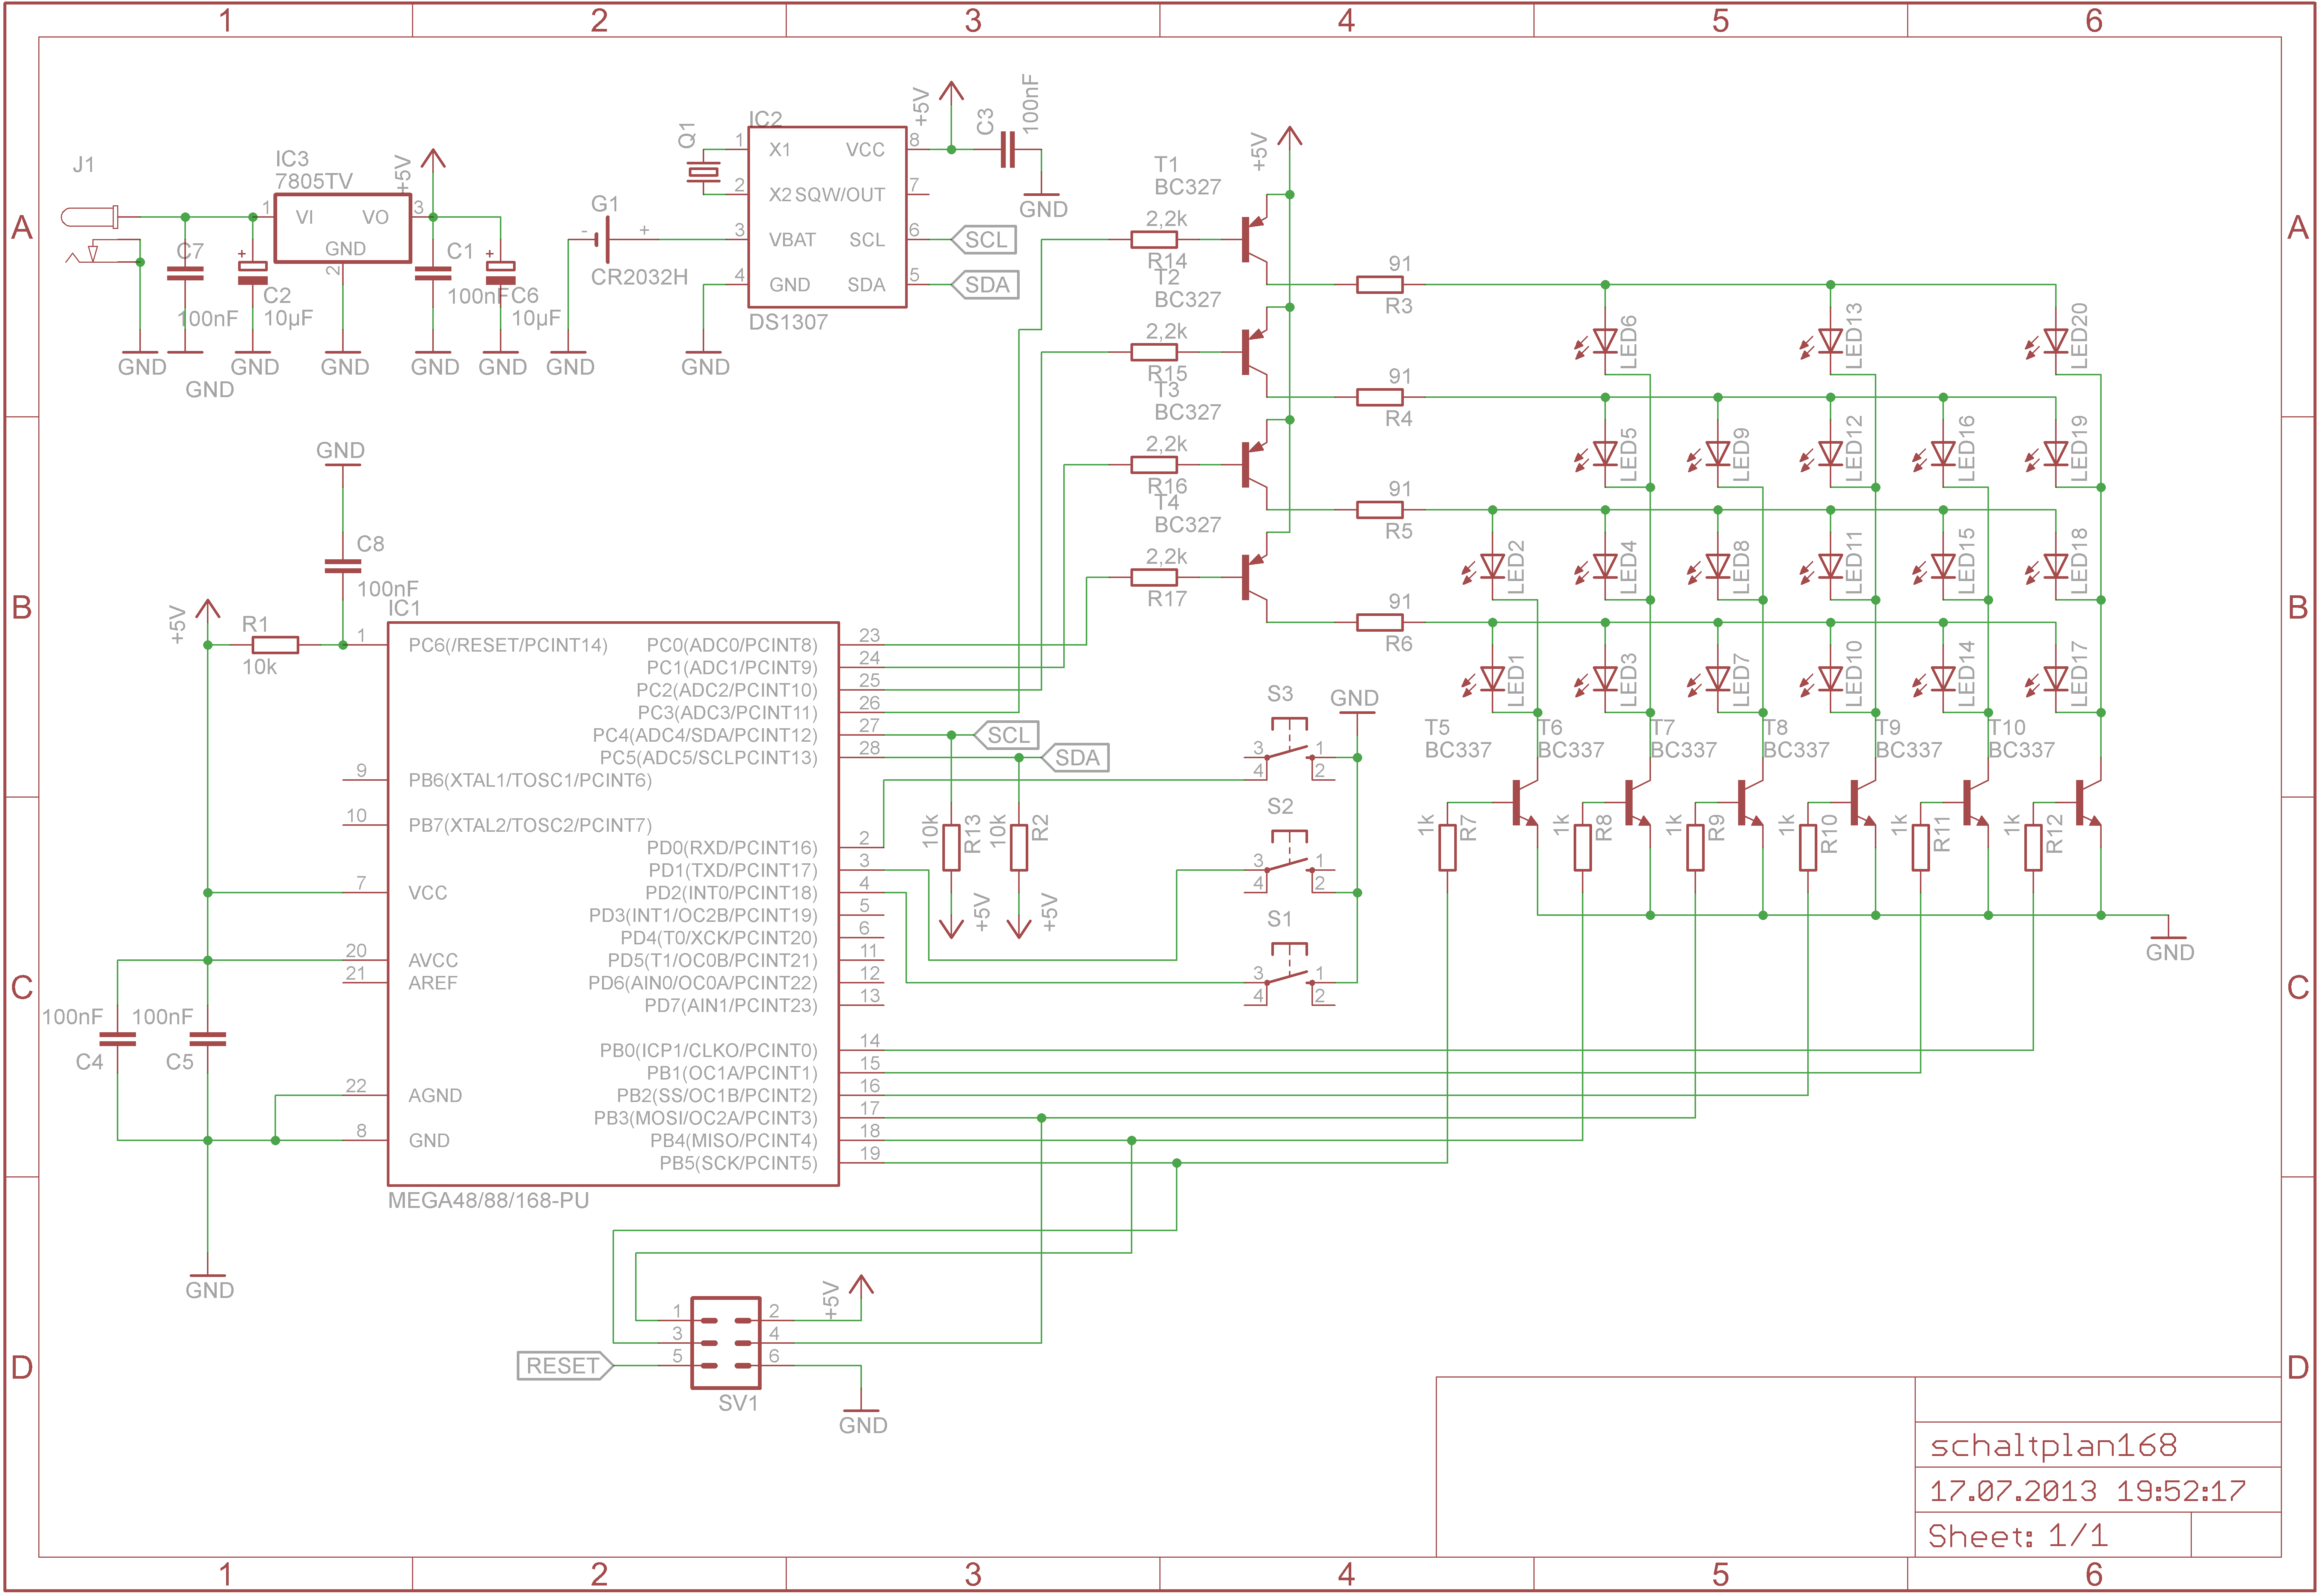
Task: Click the DS1307 real-time clock chip
Action: click(827, 217)
